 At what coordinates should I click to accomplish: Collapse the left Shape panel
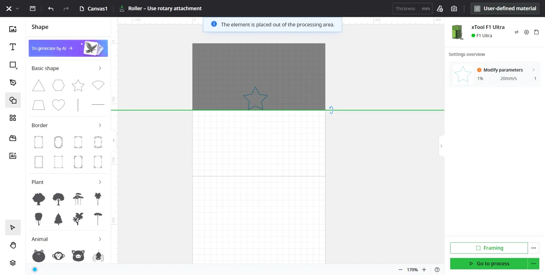tap(114, 141)
